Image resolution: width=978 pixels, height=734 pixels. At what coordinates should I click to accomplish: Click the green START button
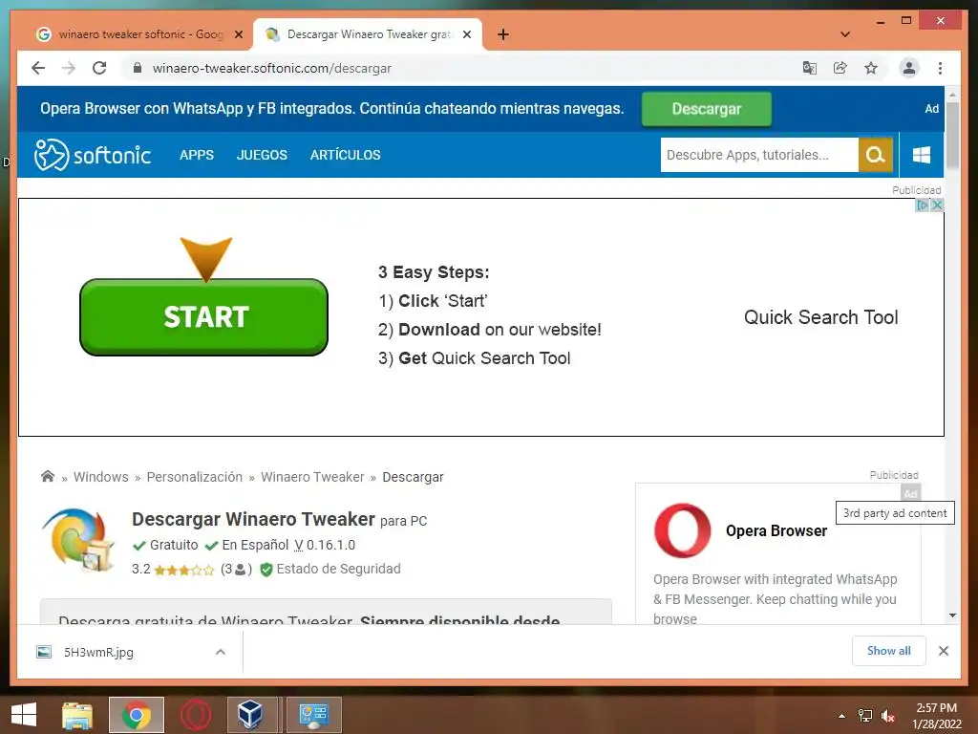click(204, 317)
